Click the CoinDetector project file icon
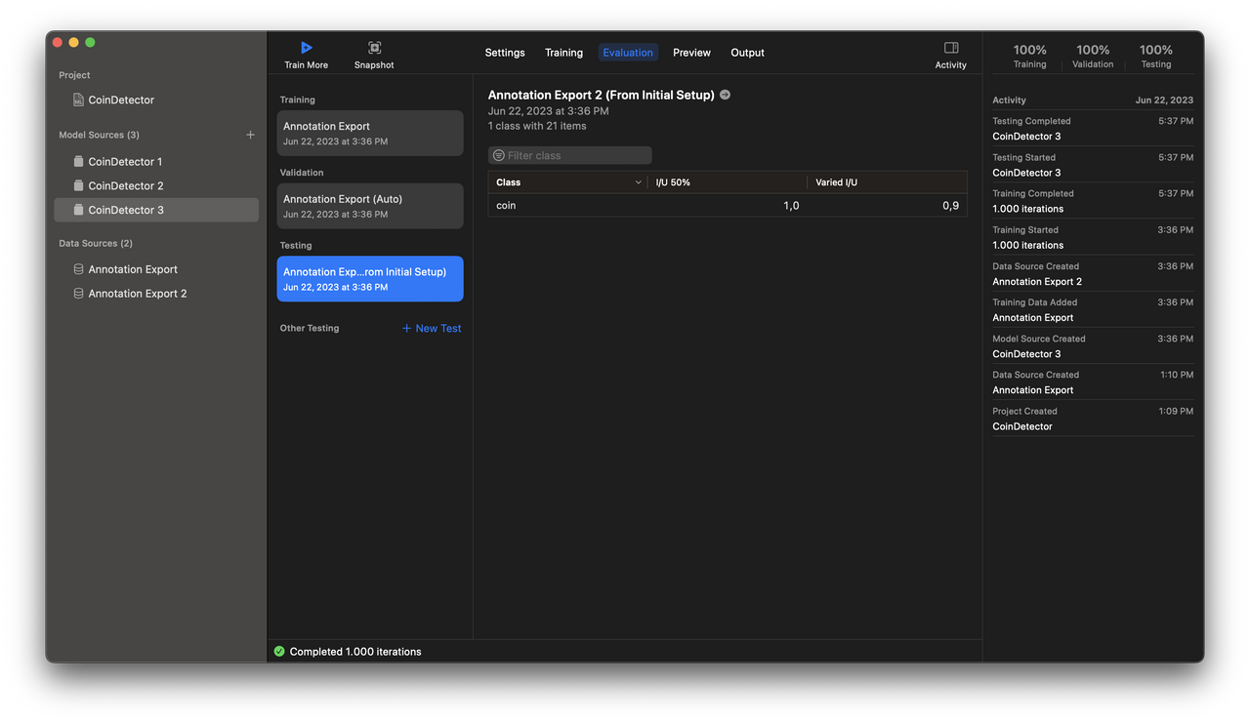 (78, 100)
